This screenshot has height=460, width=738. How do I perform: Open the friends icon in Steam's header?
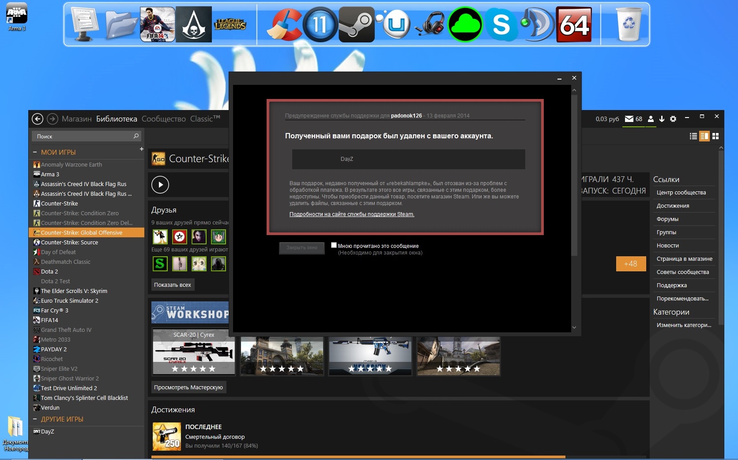tap(651, 119)
